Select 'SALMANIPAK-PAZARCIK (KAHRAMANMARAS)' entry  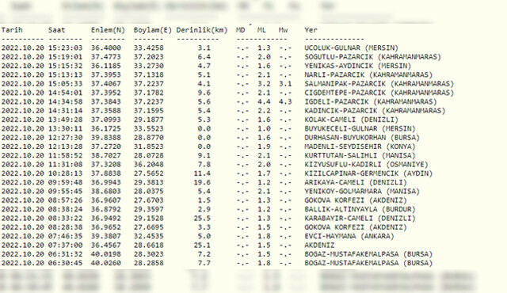(x=379, y=84)
